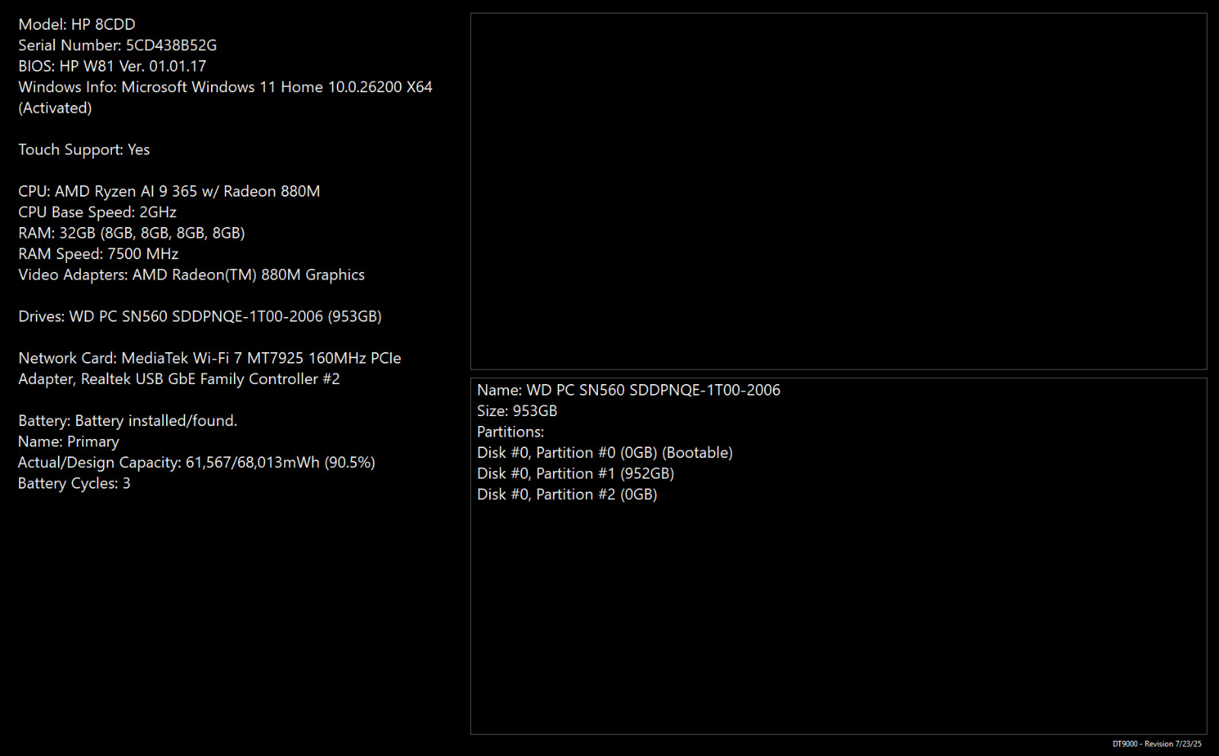
Task: Click the 'Video Adapters: AMD Radeon(TM) 880M Graphics' line
Action: [191, 274]
